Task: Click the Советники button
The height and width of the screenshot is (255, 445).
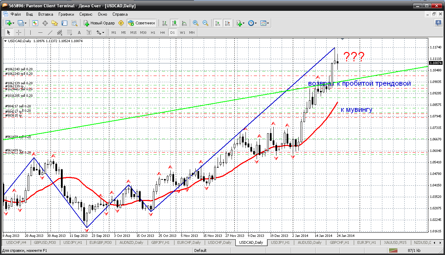Action: (x=142, y=23)
